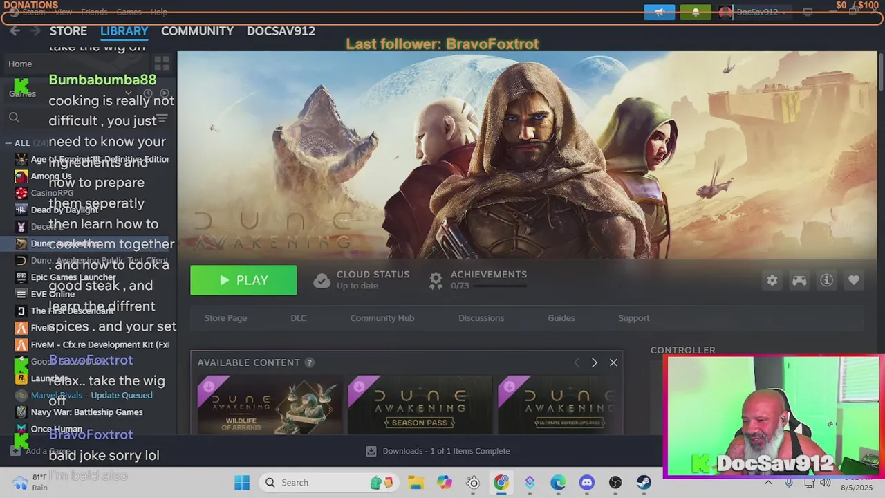This screenshot has height=498, width=885.
Task: Select Dune: Awakening Public Test Client
Action: (x=91, y=261)
